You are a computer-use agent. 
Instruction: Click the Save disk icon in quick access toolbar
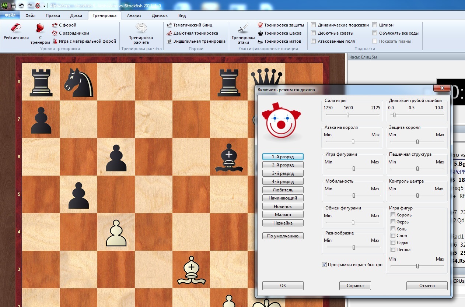point(13,6)
